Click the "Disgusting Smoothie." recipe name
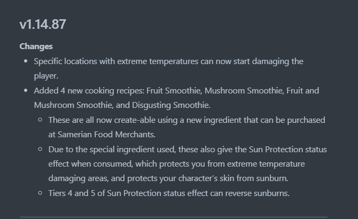 pyautogui.click(x=171, y=105)
